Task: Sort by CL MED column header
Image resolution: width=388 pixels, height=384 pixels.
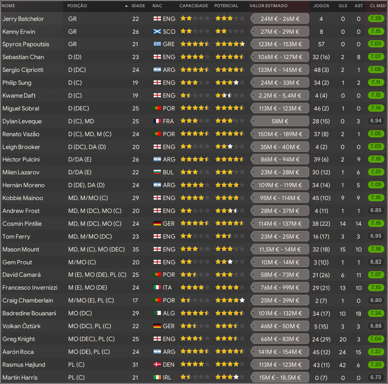Action: click(377, 6)
